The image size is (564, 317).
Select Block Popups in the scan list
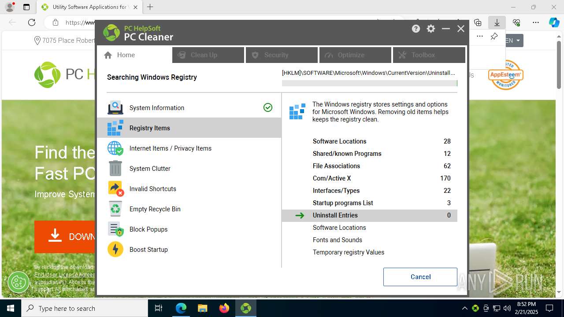(x=189, y=229)
